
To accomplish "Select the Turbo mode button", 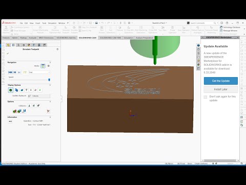I will coord(49,66).
